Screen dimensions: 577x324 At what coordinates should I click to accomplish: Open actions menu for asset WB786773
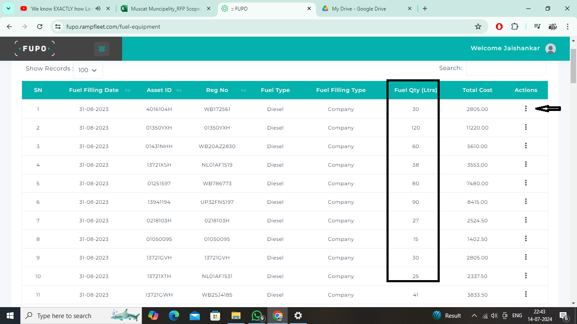pos(525,183)
